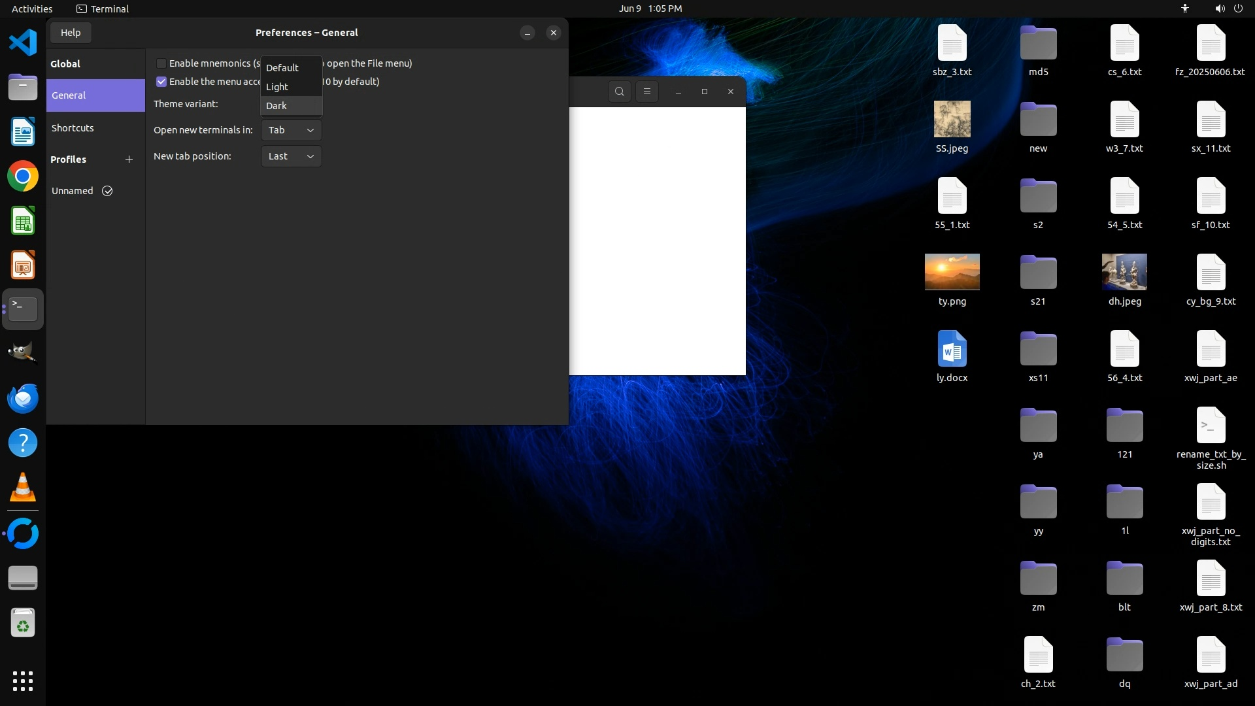Image resolution: width=1255 pixels, height=706 pixels.
Task: Choose Light theme variant option
Action: click(x=277, y=87)
